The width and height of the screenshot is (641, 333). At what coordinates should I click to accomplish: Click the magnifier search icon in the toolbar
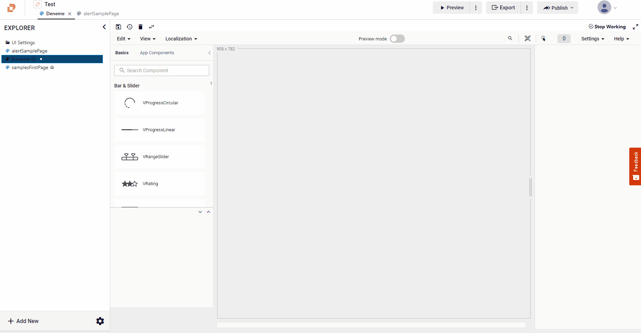coord(510,39)
